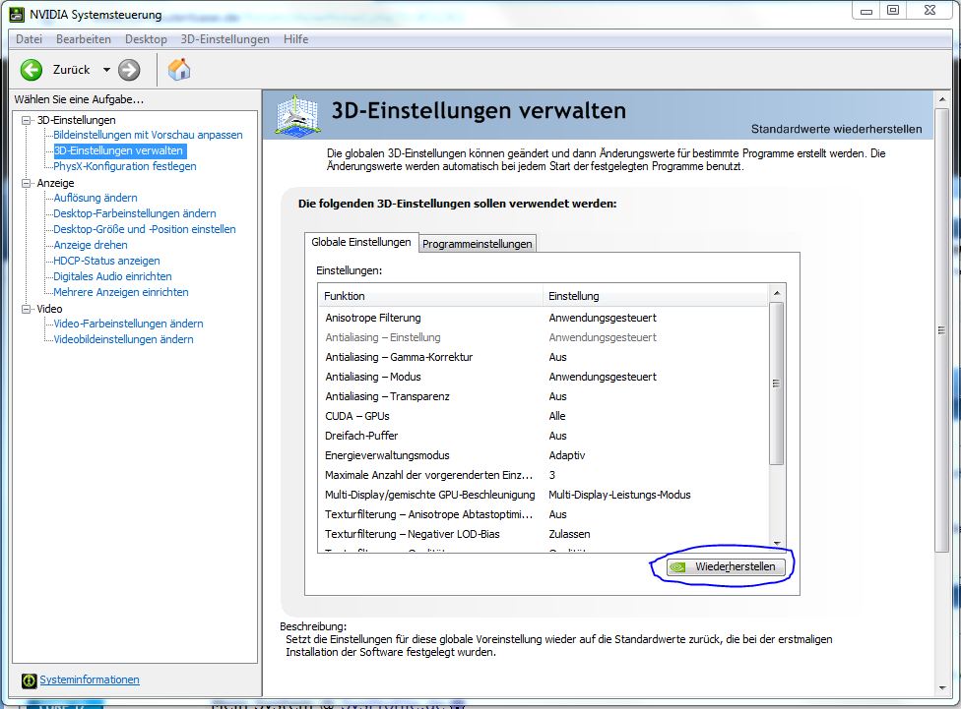Click the Video category label in tree
Screen dimensions: 961x709
[49, 309]
